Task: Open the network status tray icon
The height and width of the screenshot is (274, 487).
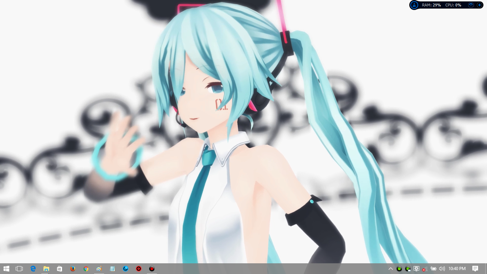Action: (425, 269)
